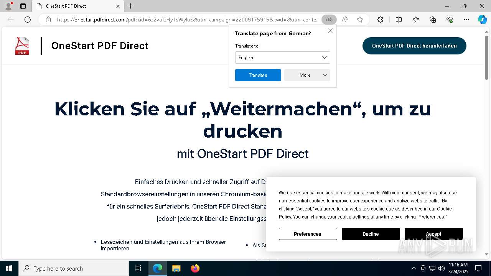The height and width of the screenshot is (276, 491).
Task: Open File Explorer from the taskbar
Action: 176,268
